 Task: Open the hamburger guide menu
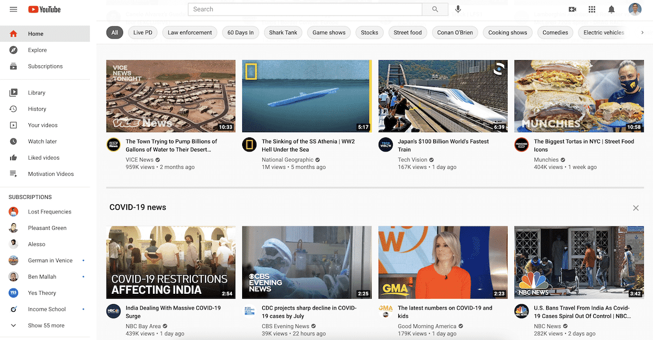pyautogui.click(x=14, y=9)
